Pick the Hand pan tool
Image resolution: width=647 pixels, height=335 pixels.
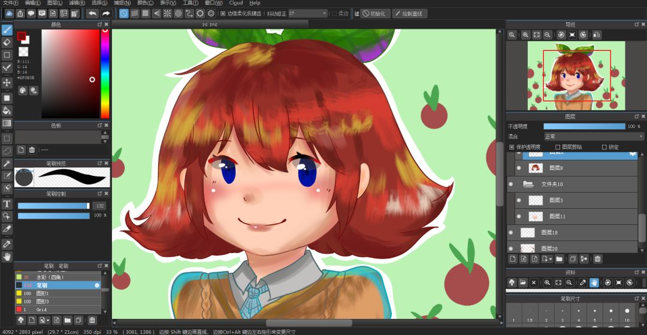(7, 257)
